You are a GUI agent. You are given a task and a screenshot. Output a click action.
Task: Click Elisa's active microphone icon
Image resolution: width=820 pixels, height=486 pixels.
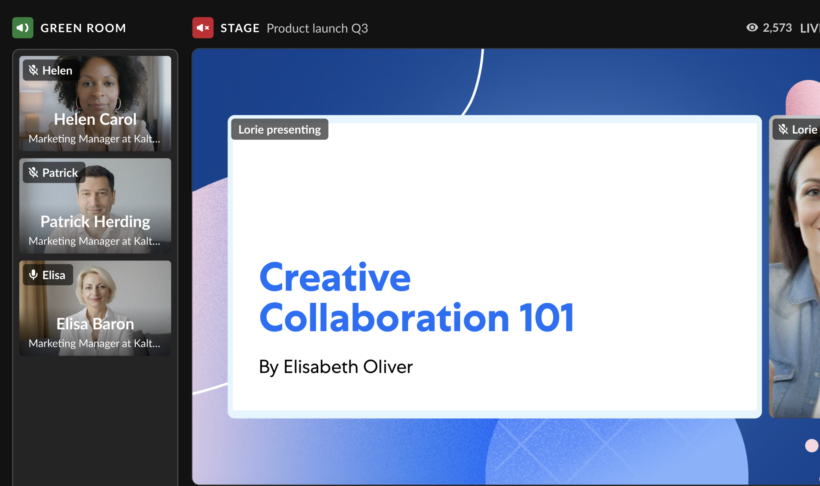(x=33, y=275)
